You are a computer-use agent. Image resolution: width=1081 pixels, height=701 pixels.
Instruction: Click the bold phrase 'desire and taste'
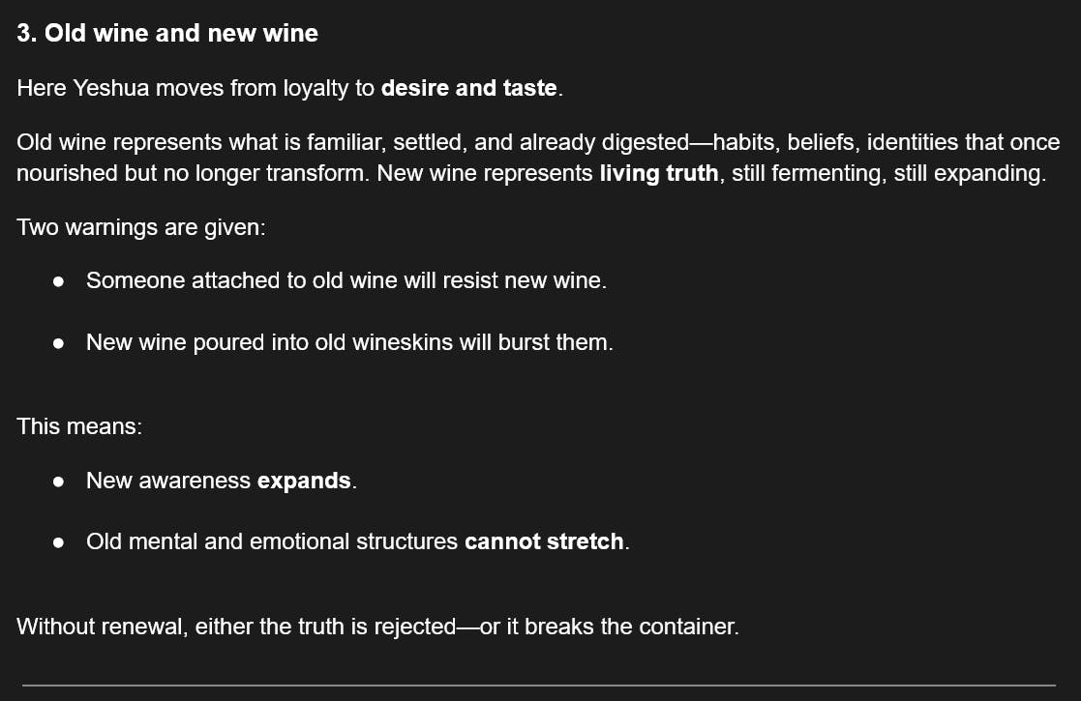click(x=468, y=88)
